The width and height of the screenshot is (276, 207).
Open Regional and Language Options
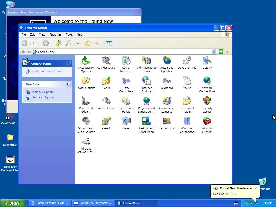coord(146,105)
